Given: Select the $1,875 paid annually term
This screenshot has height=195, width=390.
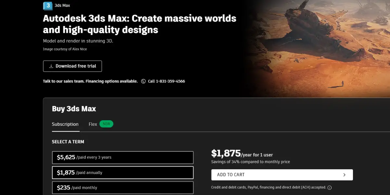Looking at the screenshot, I should [123, 173].
